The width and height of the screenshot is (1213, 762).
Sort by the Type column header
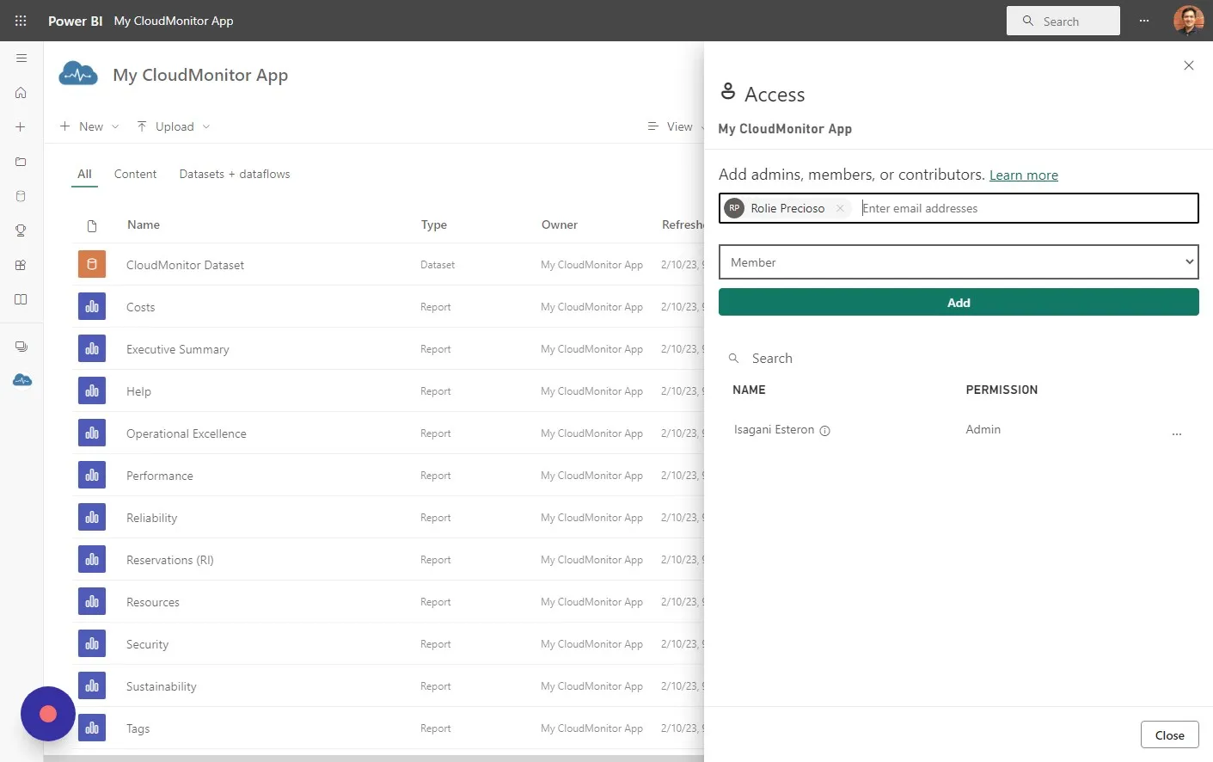click(434, 224)
